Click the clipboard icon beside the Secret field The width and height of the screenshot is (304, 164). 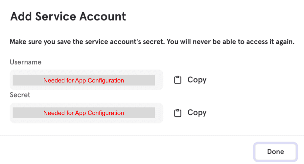(x=177, y=113)
